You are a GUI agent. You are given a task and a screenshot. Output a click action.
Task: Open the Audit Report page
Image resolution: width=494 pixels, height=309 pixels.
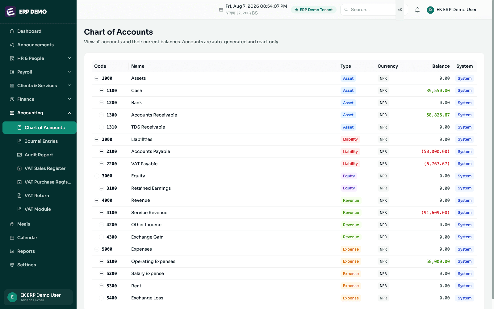point(40,155)
